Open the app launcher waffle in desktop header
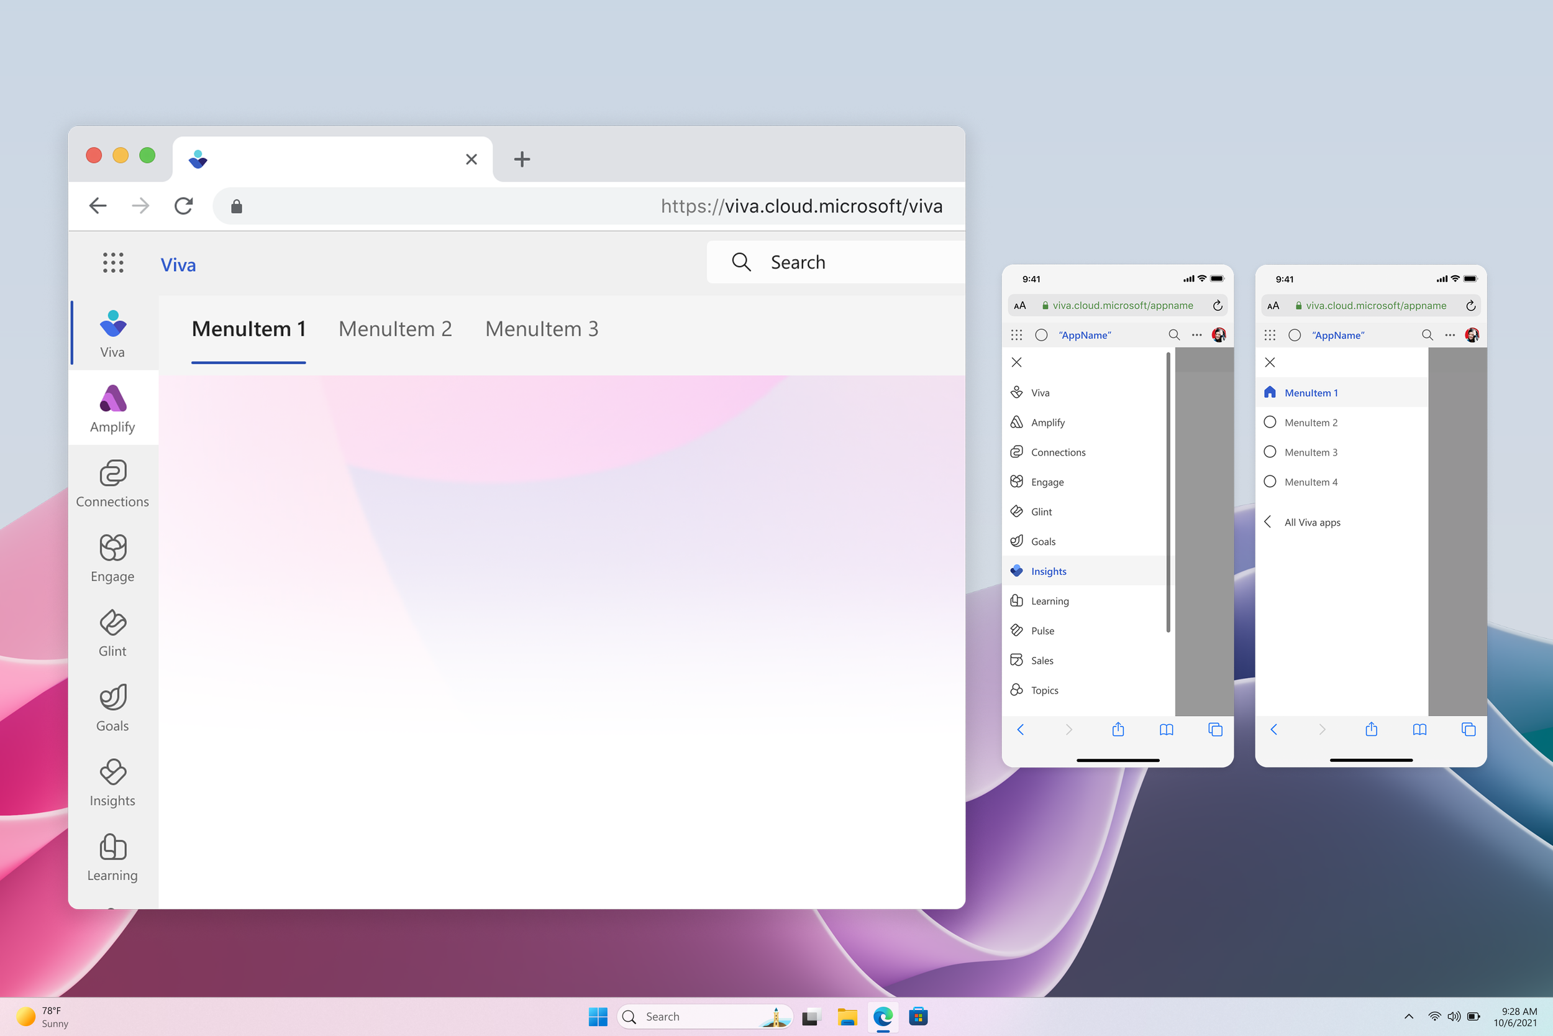The height and width of the screenshot is (1036, 1553). click(113, 263)
